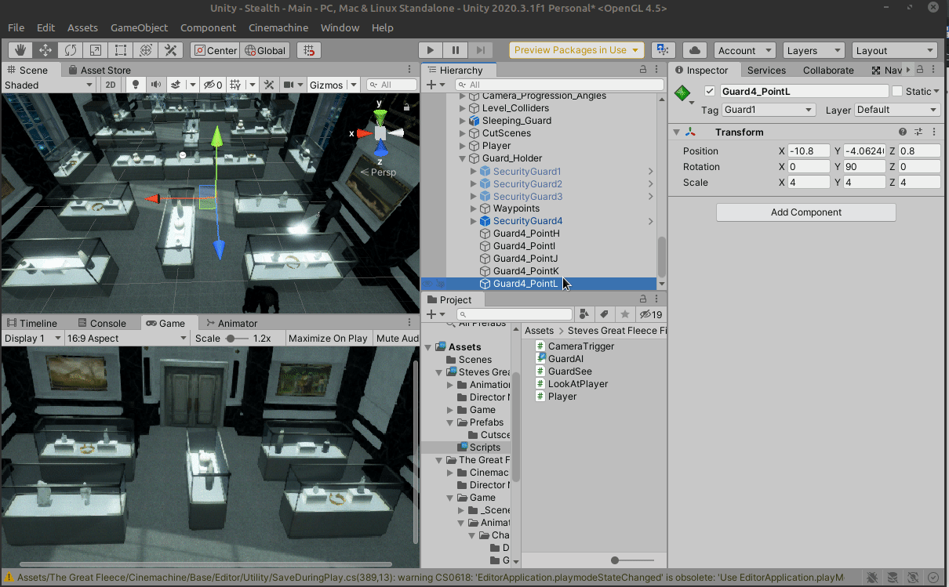This screenshot has height=587, width=949.
Task: Click the Pause button
Action: point(456,50)
